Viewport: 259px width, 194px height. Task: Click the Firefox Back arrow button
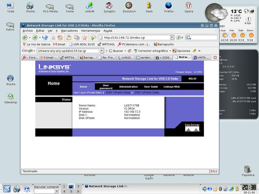[x=25, y=38]
